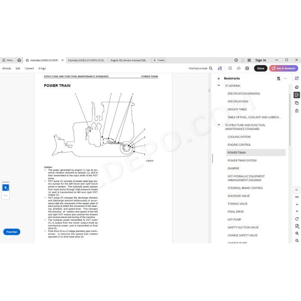Click Ask AI Assistant button
This screenshot has width=301, height=301.
283,68
